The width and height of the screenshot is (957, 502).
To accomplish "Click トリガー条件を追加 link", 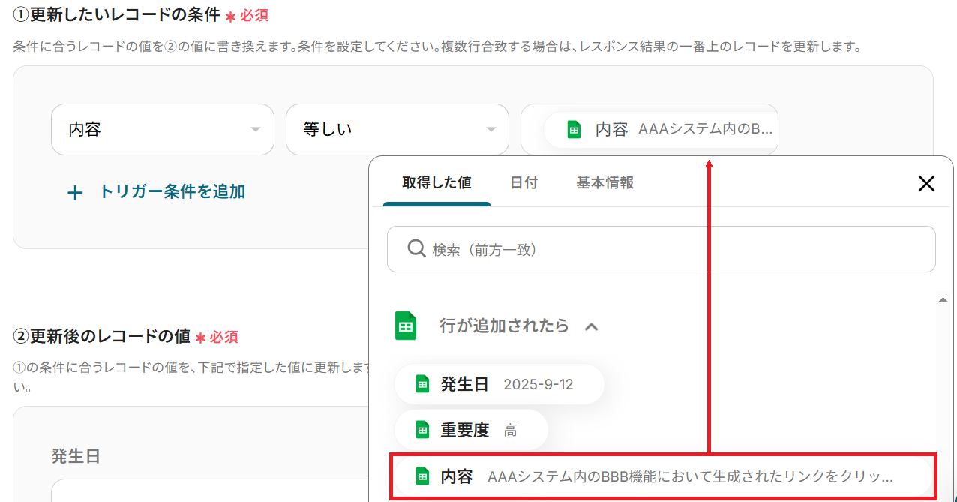I will pyautogui.click(x=172, y=192).
